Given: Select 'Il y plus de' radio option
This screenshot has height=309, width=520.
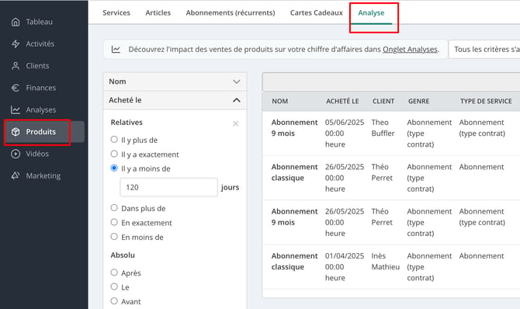Looking at the screenshot, I should tap(114, 140).
